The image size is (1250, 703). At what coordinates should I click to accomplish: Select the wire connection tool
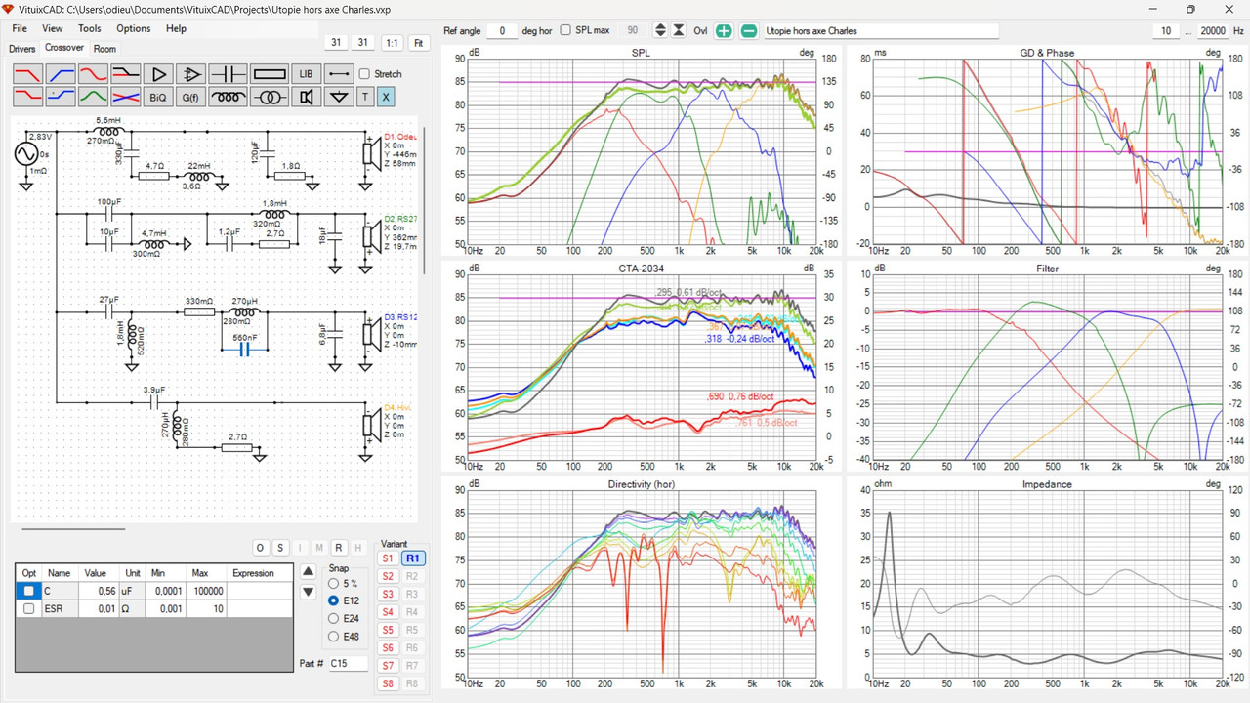click(339, 73)
